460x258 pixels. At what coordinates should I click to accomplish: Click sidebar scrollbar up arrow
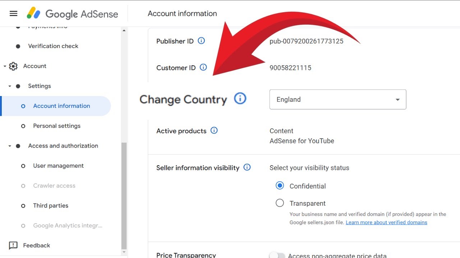pyautogui.click(x=124, y=30)
